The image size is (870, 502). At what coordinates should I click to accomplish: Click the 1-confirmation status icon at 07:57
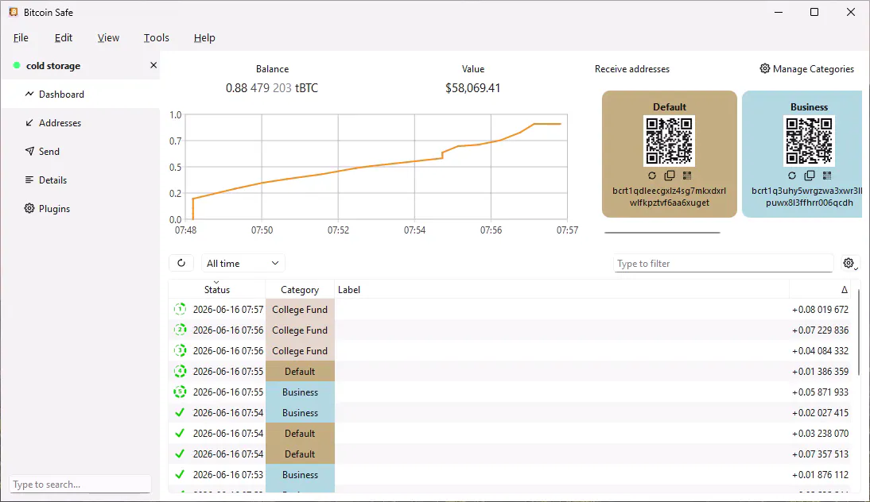180,309
